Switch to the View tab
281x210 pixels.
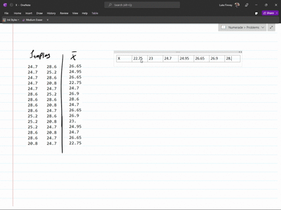[x=75, y=13]
